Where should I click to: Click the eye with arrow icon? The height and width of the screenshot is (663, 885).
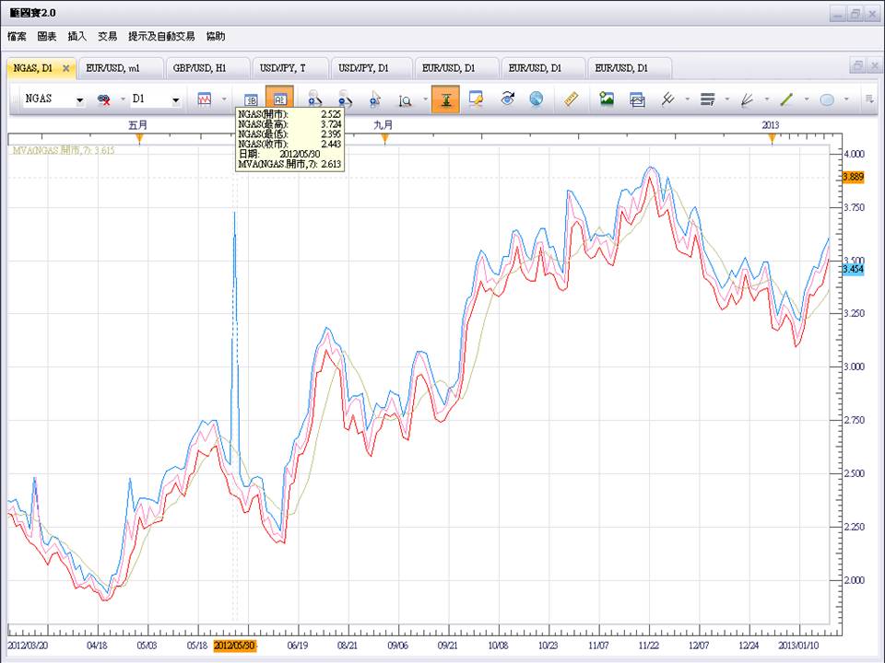point(507,99)
